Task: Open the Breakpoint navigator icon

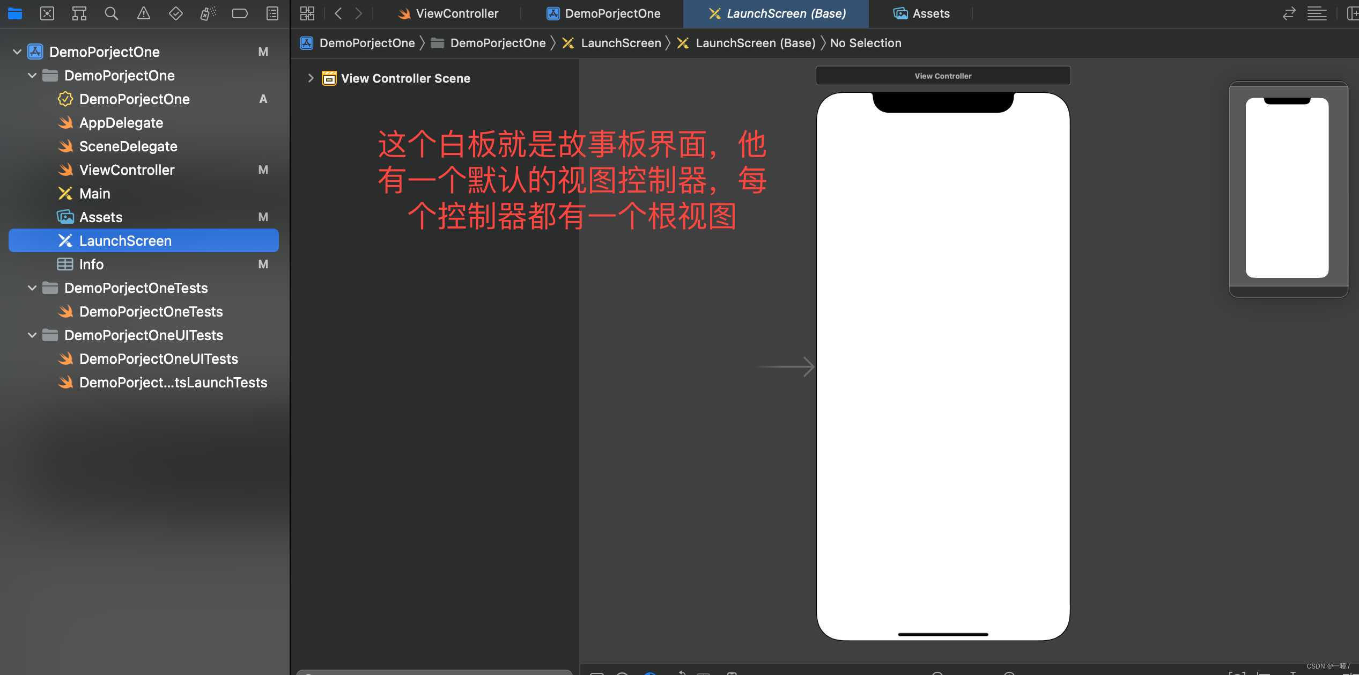Action: click(x=240, y=13)
